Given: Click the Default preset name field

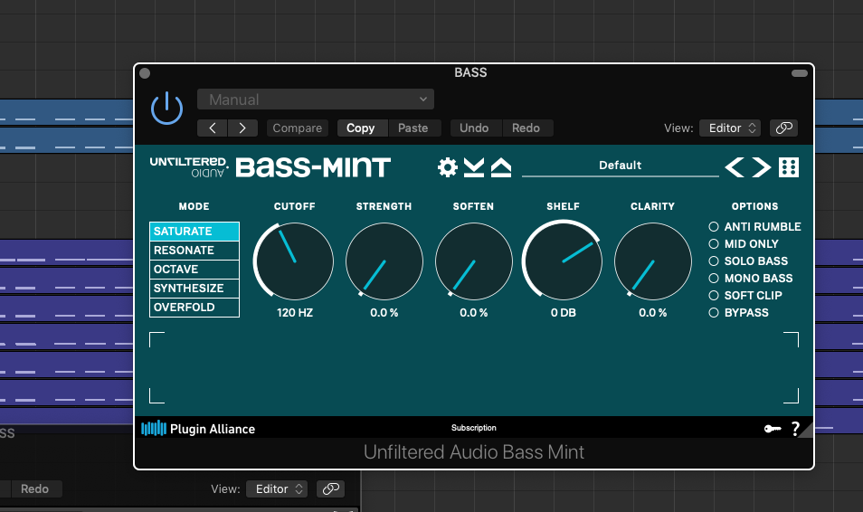Looking at the screenshot, I should point(621,166).
